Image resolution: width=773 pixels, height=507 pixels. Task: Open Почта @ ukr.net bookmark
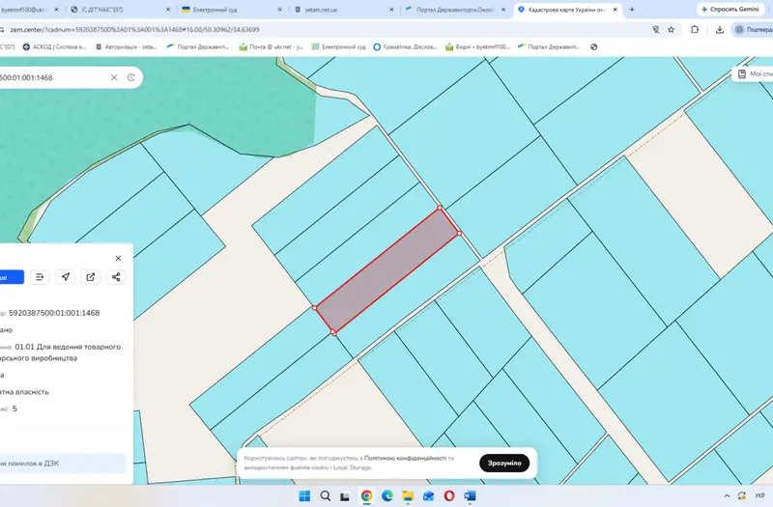pyautogui.click(x=272, y=46)
